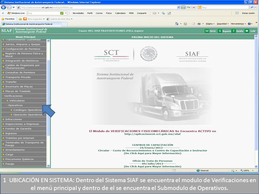Open Correo in the Windows Live toolbar
The height and width of the screenshot is (194, 259).
[x=99, y=13]
